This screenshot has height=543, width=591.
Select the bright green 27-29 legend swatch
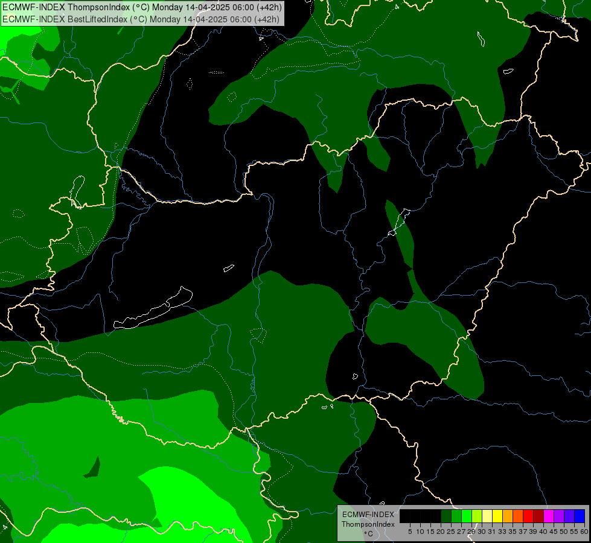click(467, 516)
